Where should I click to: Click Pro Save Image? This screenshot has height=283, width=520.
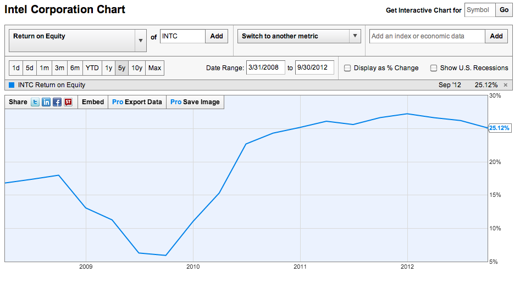tap(195, 102)
